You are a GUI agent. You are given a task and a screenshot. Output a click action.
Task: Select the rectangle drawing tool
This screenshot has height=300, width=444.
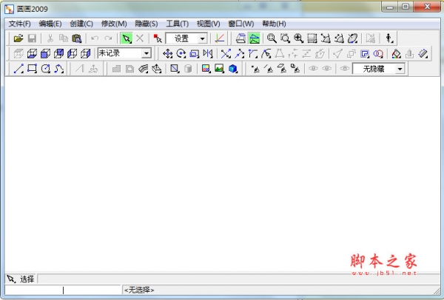coord(32,69)
